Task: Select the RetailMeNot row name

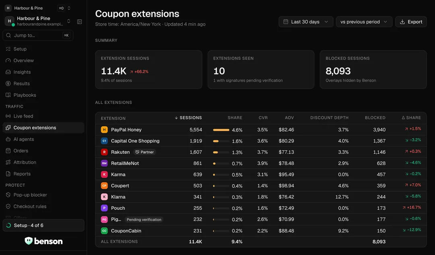Action: point(125,163)
